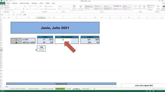Switch to DISEÑO DE PÁGINA tab
The width and height of the screenshot is (165, 92).
(24, 3)
